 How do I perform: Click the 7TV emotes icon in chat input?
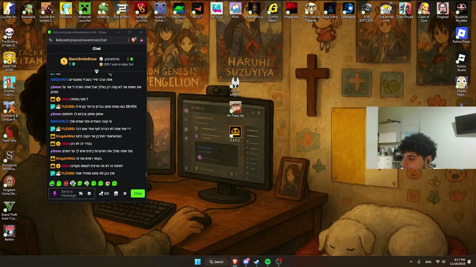click(x=81, y=194)
